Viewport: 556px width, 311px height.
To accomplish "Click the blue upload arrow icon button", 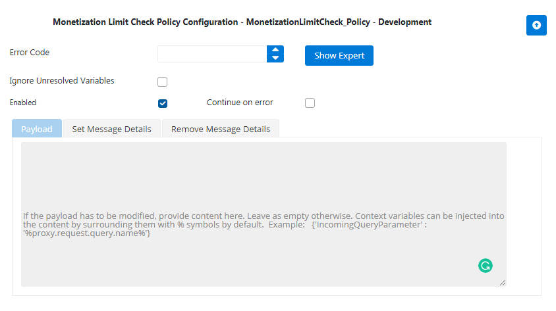I will [x=536, y=25].
